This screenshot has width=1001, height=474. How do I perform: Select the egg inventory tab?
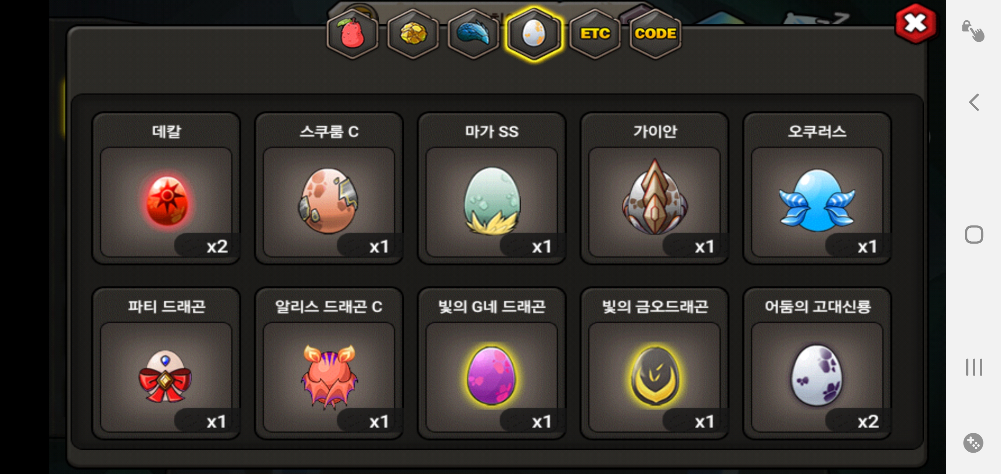coord(534,34)
